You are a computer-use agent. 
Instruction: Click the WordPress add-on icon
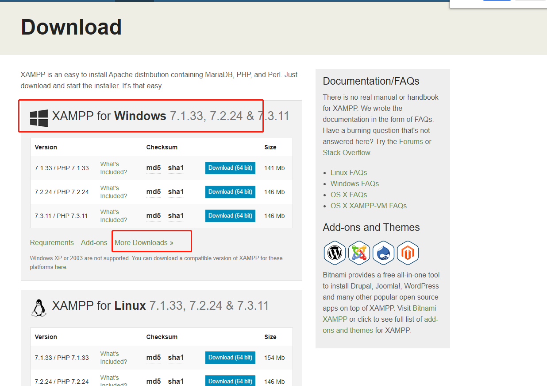click(x=335, y=253)
